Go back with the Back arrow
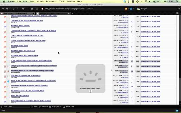 [3, 9]
